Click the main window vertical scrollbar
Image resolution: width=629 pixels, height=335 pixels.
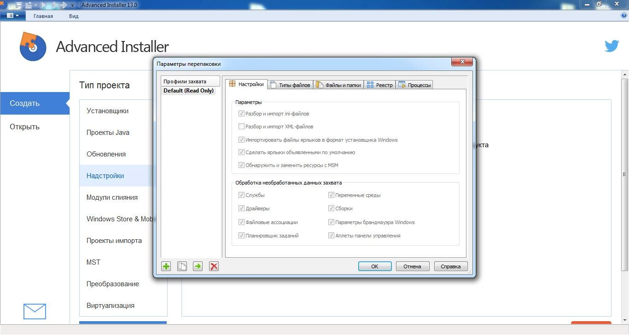tap(625, 174)
